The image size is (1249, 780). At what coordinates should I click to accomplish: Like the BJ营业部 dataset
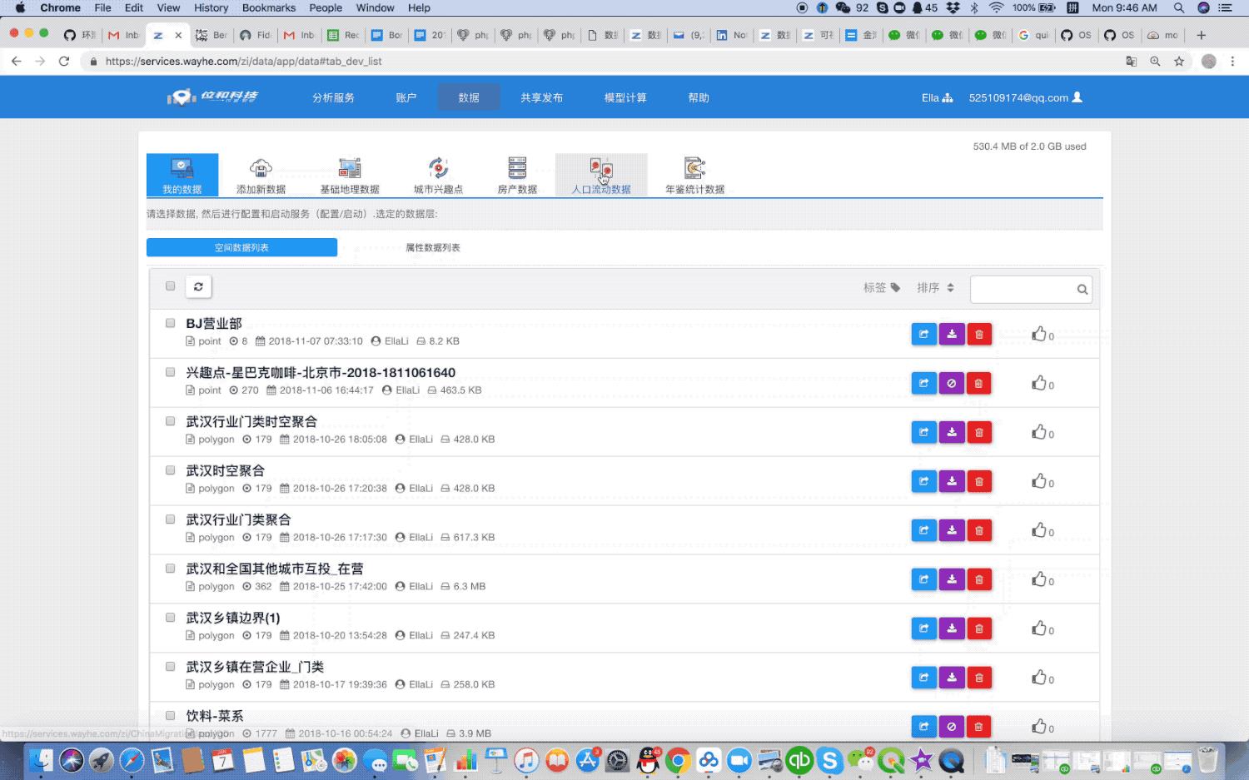1039,334
